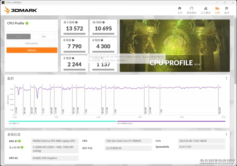Click the 3DMark logo
This screenshot has width=237, height=166.
pyautogui.click(x=20, y=10)
